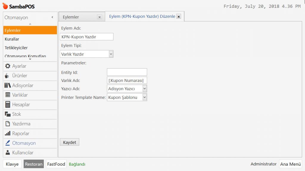Open Ürünler via the coffee cup icon
Viewport: 305px width, 171px height.
coord(7,76)
